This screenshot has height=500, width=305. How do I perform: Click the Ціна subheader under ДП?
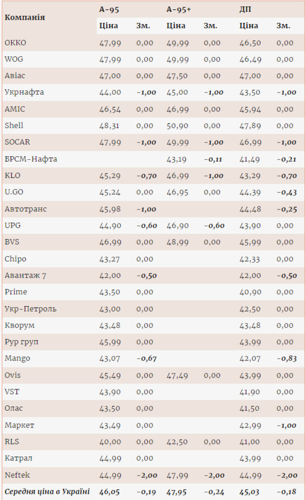coord(249,26)
